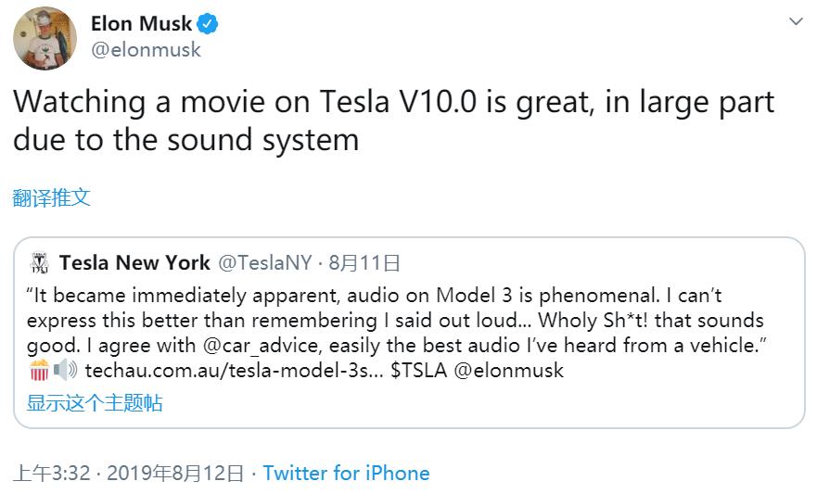Select the @TeslaNY handle

pyautogui.click(x=264, y=263)
